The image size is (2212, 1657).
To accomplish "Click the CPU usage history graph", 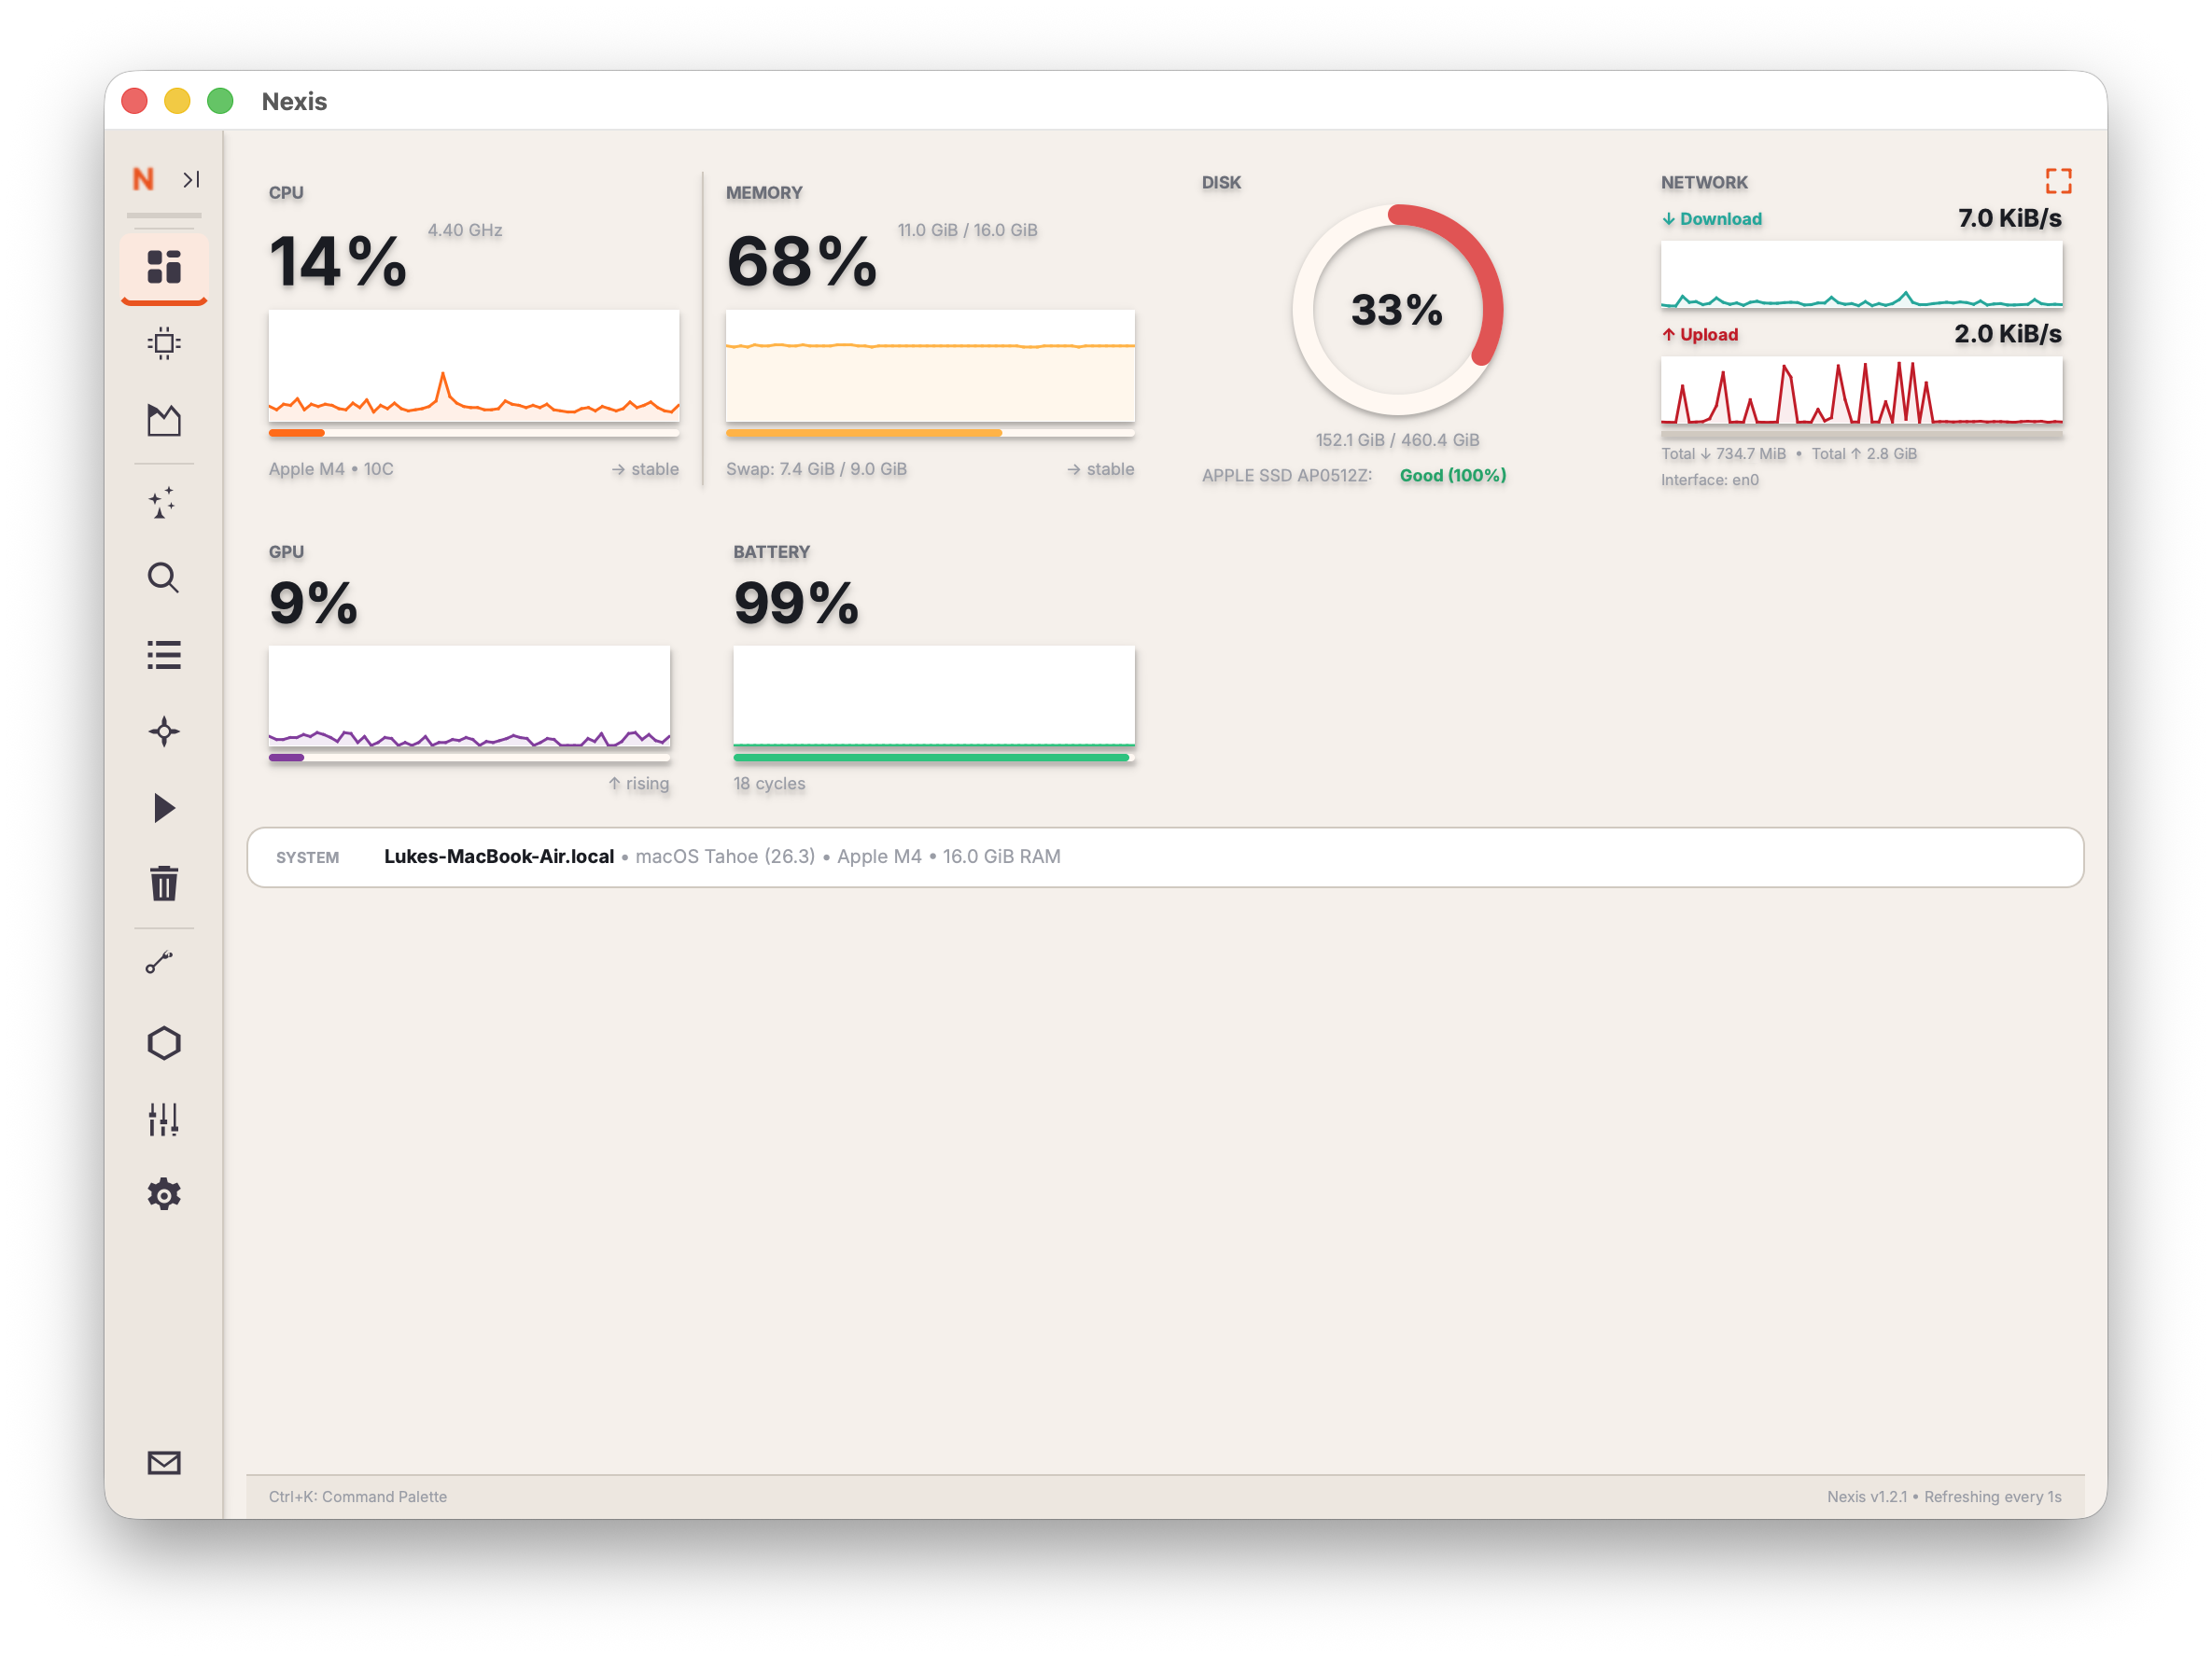I will tap(473, 366).
